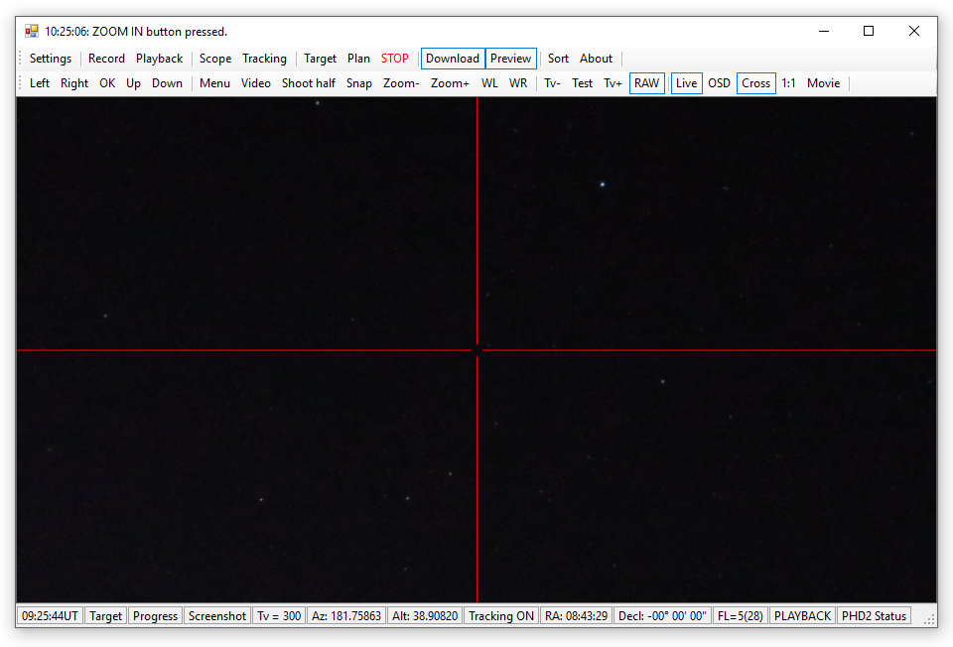Click the Target status bar button
Image resolution: width=953 pixels, height=647 pixels.
(106, 616)
